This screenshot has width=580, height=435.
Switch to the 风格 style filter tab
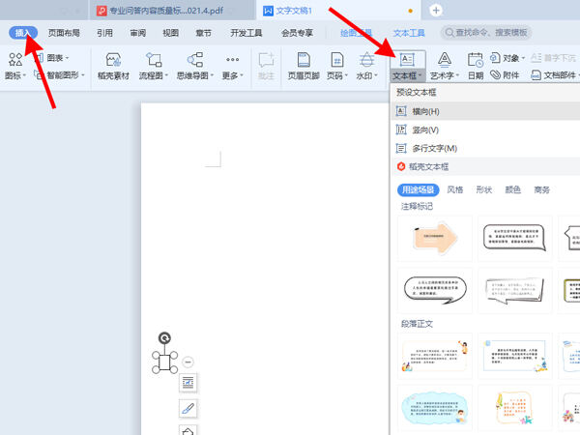point(454,189)
